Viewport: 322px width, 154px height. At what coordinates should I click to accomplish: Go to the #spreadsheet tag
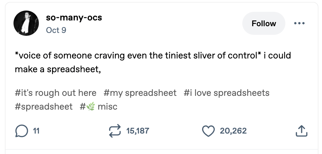(x=44, y=106)
